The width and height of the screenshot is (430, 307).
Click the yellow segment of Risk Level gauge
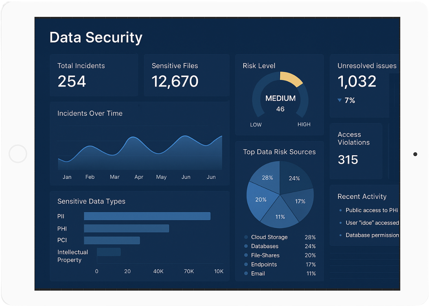pyautogui.click(x=291, y=79)
